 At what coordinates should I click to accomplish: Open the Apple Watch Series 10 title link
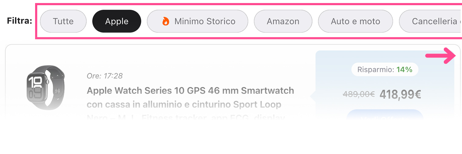(x=190, y=91)
